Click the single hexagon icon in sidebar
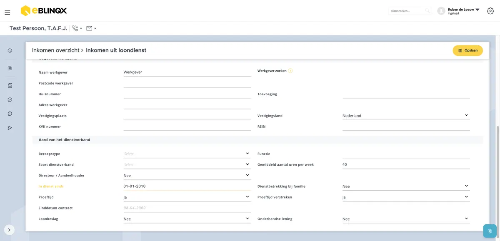This screenshot has width=500, height=241. pos(10,50)
